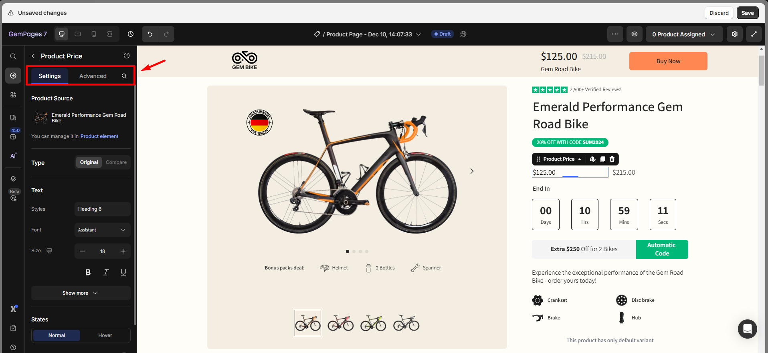Open the AI assistant in the sidebar
768x353 pixels.
click(x=13, y=156)
